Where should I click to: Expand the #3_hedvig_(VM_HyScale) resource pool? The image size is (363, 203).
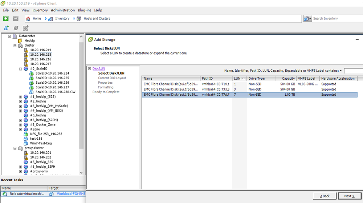coord(21,106)
